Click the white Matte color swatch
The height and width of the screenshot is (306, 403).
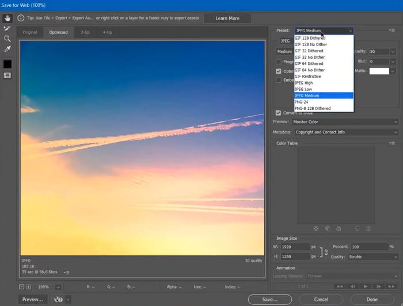[x=379, y=71]
